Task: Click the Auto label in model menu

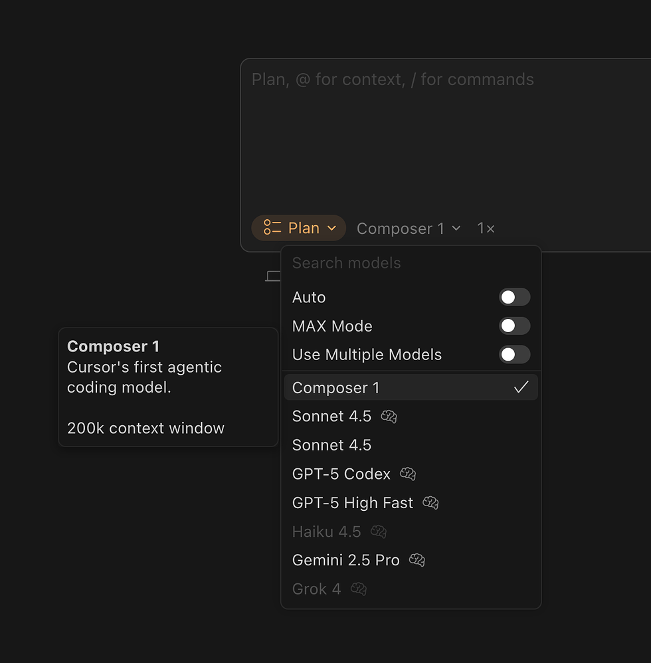Action: click(309, 297)
